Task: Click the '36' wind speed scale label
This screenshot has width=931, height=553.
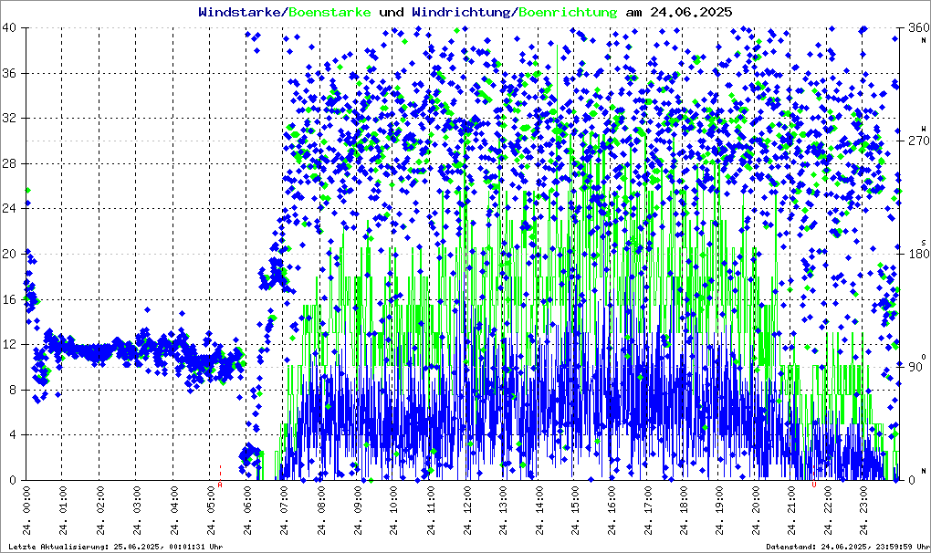Action: (x=9, y=73)
